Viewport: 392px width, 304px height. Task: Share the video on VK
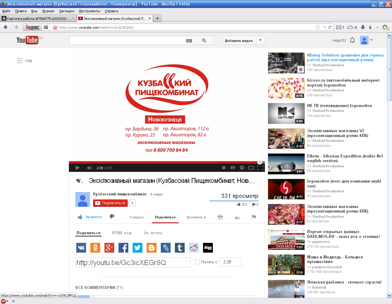click(81, 248)
